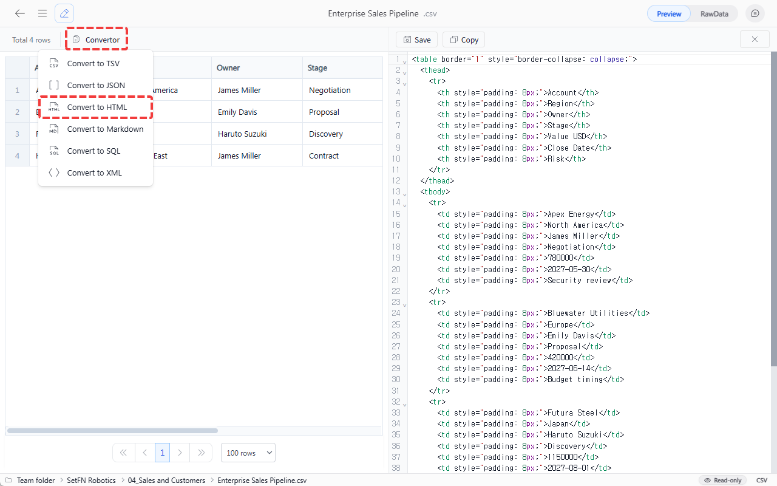This screenshot has width=777, height=486.
Task: Jump to the first page
Action: click(124, 453)
